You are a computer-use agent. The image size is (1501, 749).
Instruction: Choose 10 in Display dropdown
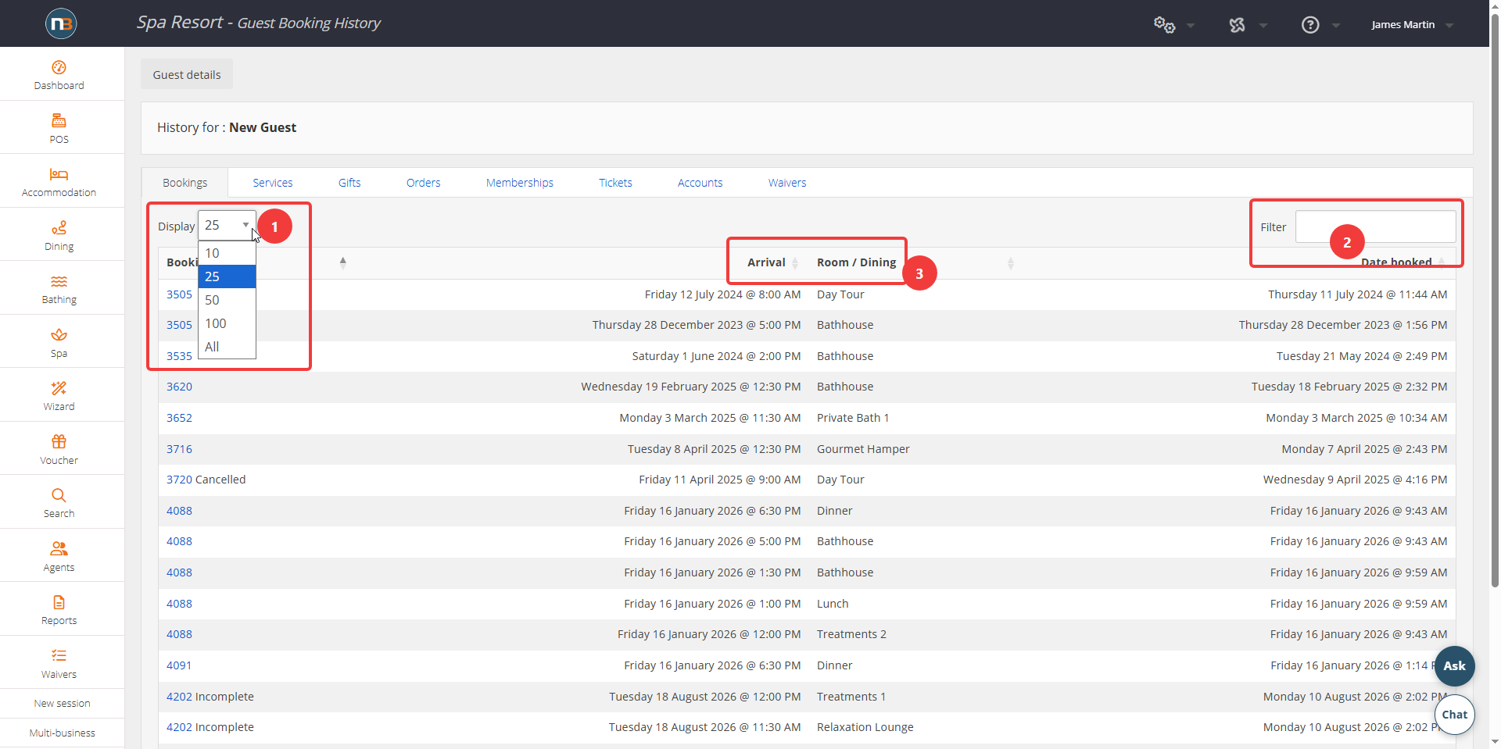227,253
